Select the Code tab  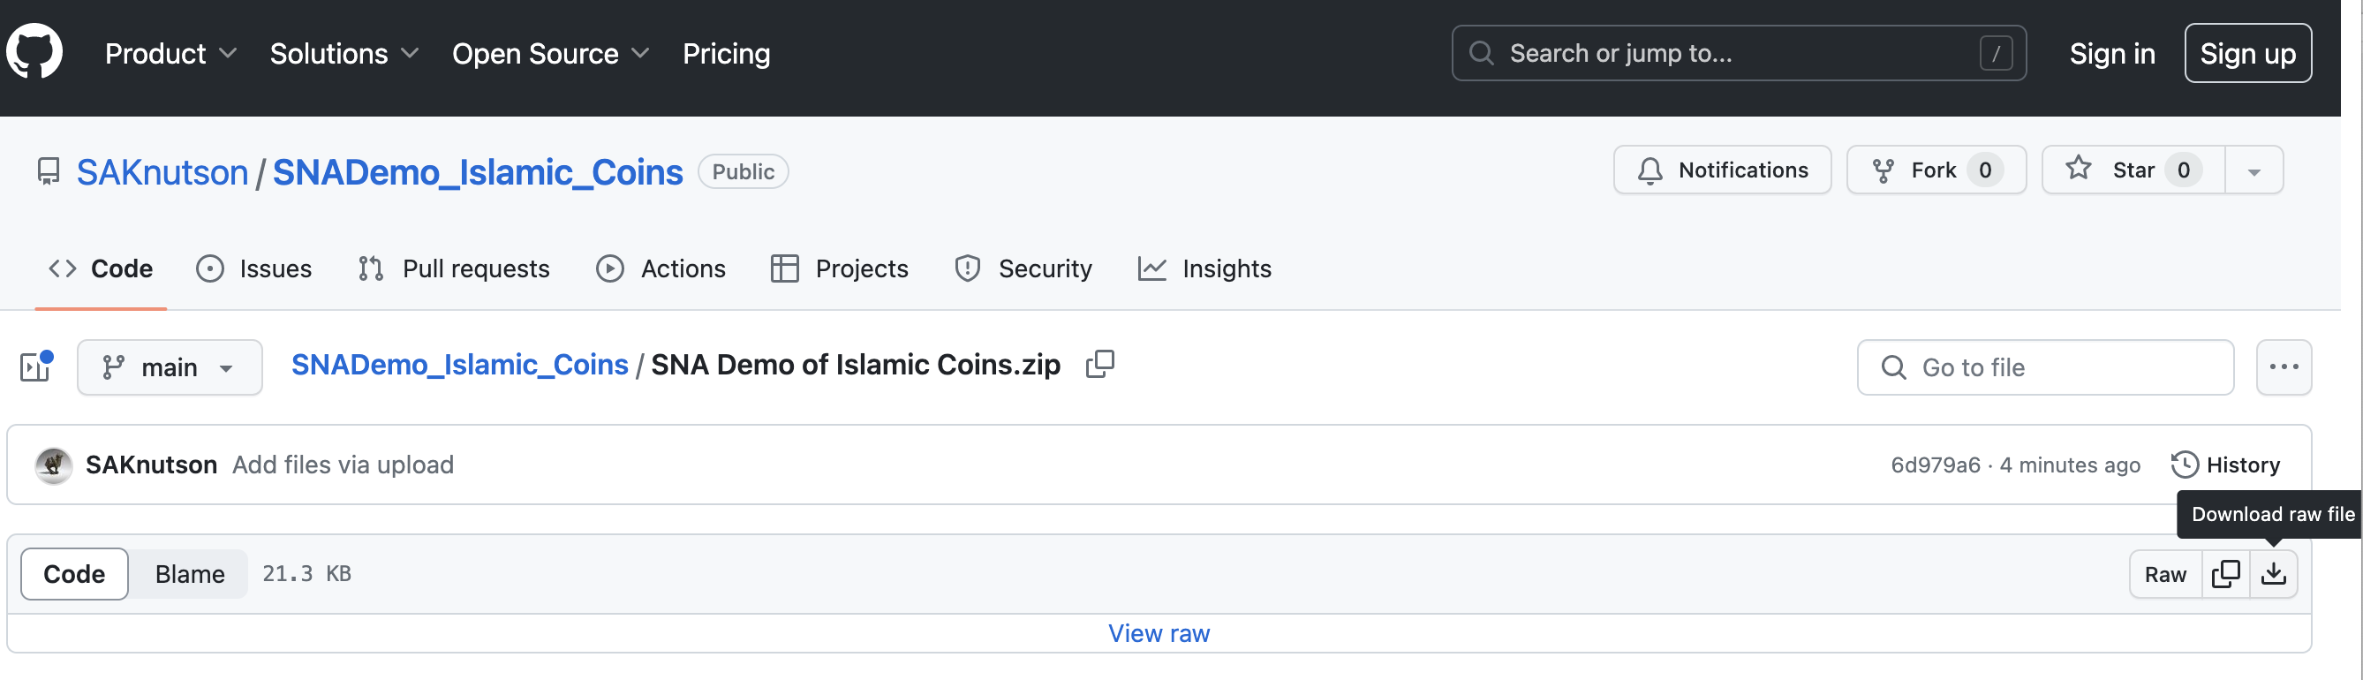[101, 268]
